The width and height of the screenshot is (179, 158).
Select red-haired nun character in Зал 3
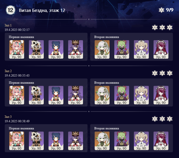point(161,141)
